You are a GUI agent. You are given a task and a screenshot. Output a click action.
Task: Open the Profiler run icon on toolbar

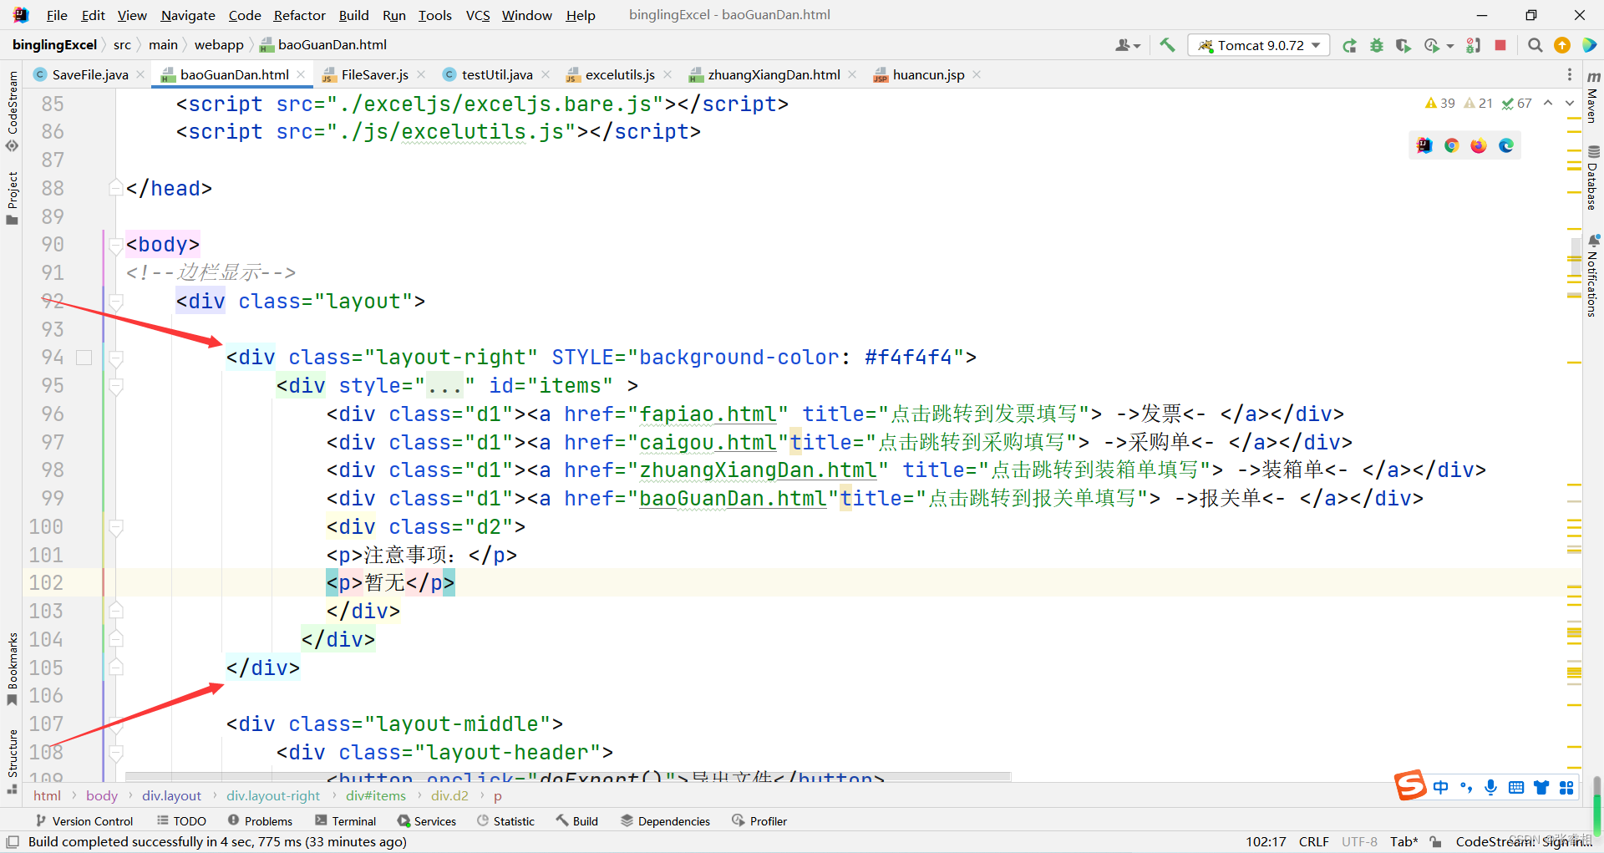click(x=1431, y=46)
